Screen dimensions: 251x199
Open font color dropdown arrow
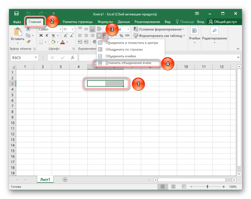[x=67, y=42]
